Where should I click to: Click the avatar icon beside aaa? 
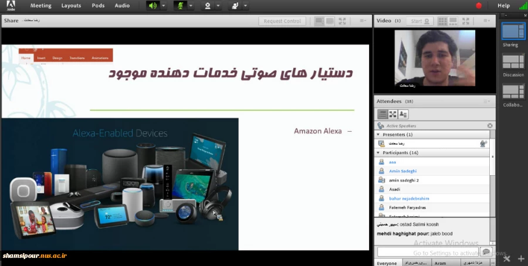[381, 162]
